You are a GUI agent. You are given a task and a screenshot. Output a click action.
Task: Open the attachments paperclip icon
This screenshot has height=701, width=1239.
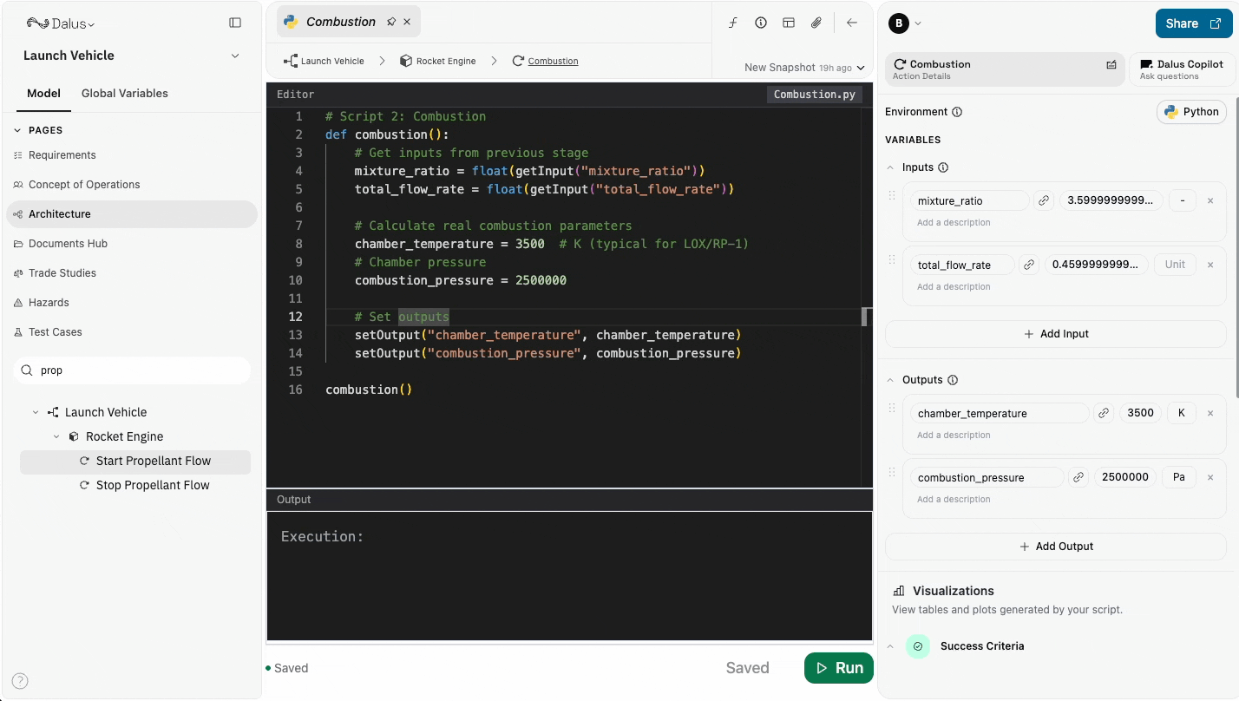pyautogui.click(x=816, y=23)
